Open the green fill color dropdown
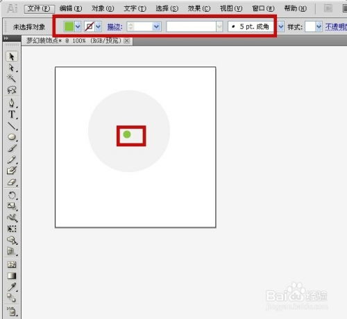This screenshot has height=319, width=347. coord(78,27)
